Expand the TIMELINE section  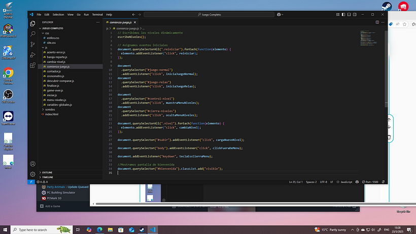48,177
